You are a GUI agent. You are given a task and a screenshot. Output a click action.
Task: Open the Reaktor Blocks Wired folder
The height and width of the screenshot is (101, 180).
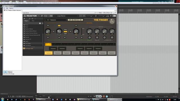click(31, 31)
